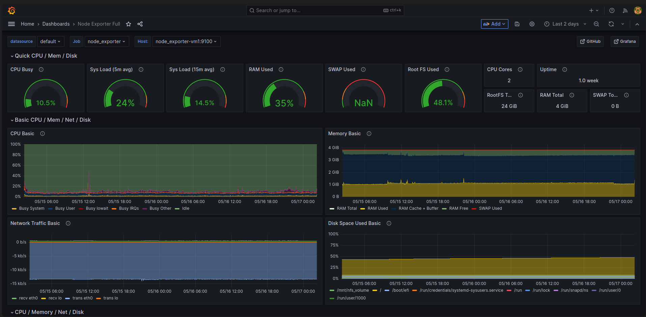Viewport: 646px width, 317px height.
Task: Open the Grafana link button
Action: click(x=625, y=41)
